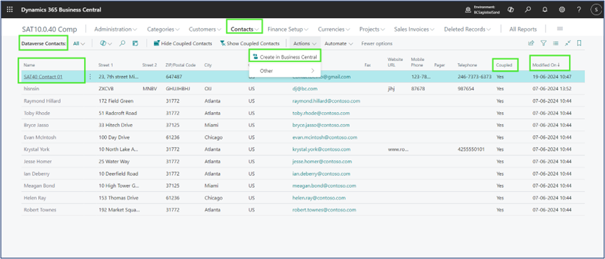This screenshot has height=259, width=605.
Task: Open the help question mark
Action: coord(579,10)
